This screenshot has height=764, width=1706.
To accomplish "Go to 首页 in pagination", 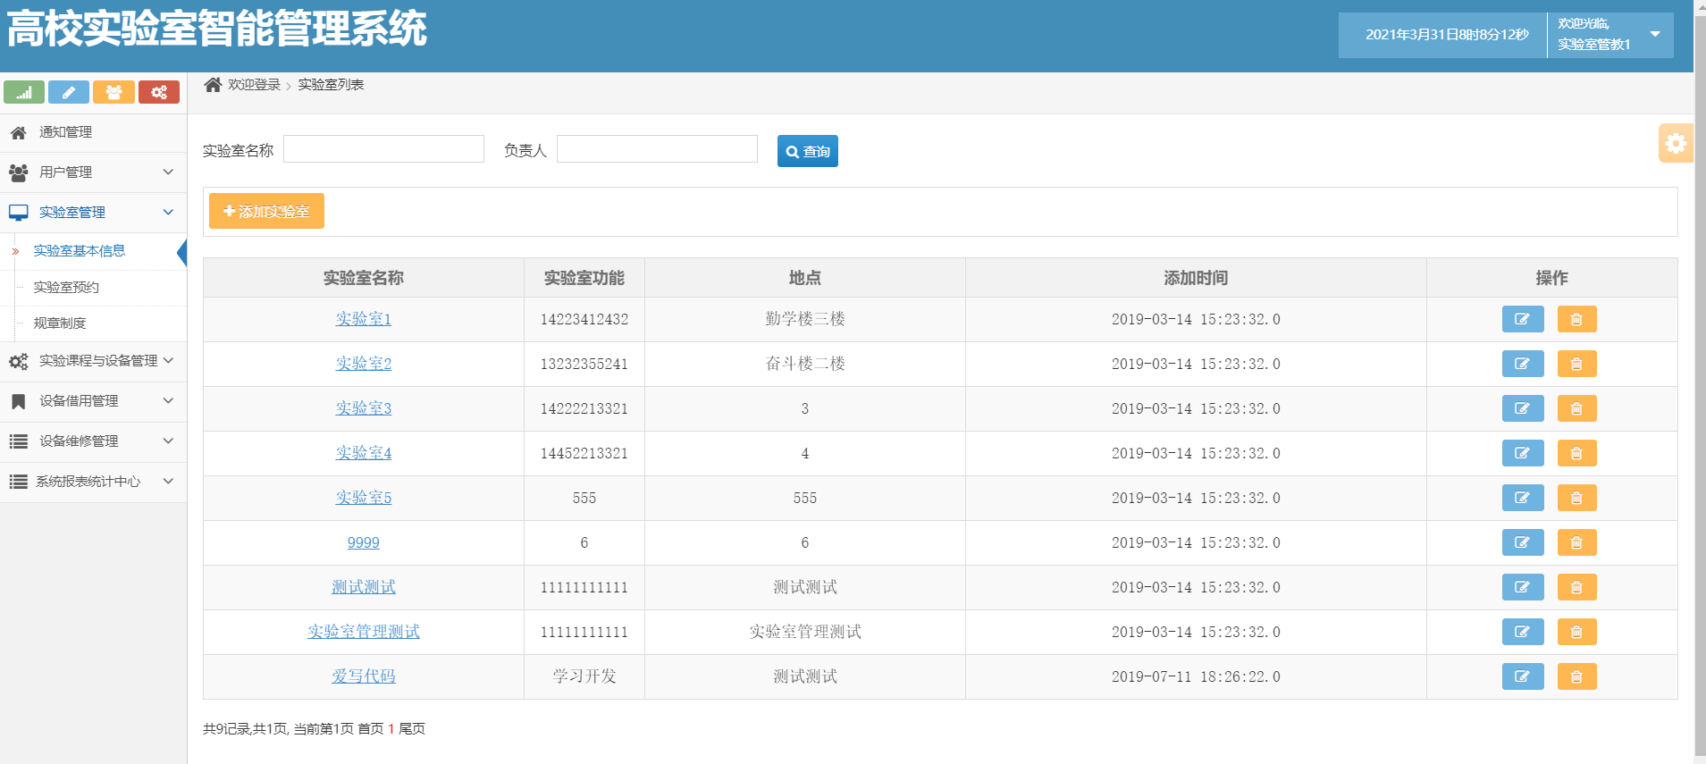I will [371, 729].
